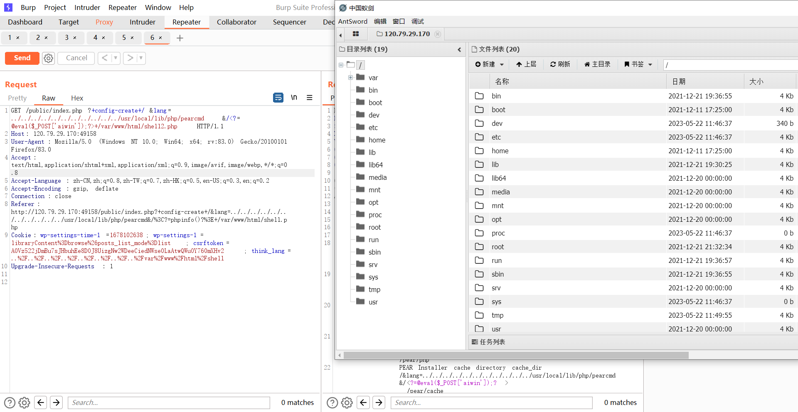Click the 上层 up-level button
The width and height of the screenshot is (798, 412).
(526, 64)
